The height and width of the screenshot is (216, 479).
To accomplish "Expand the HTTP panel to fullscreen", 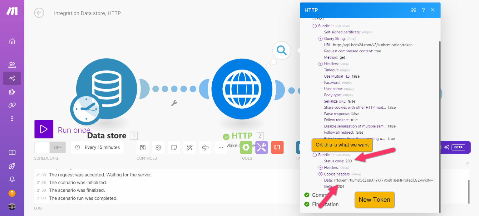I will [x=413, y=10].
